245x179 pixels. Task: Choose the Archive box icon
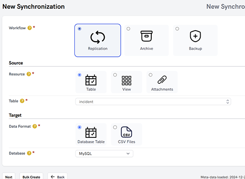pyautogui.click(x=146, y=36)
